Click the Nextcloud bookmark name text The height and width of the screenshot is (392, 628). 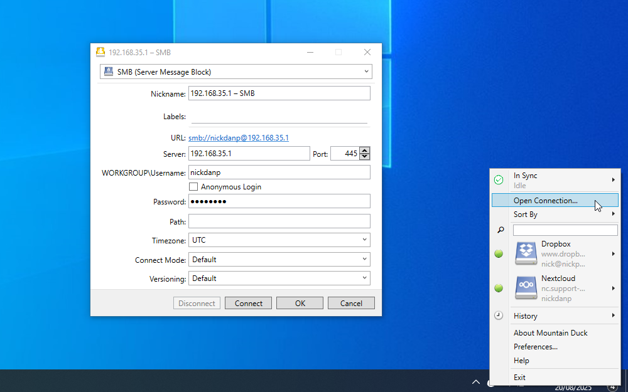tap(558, 278)
